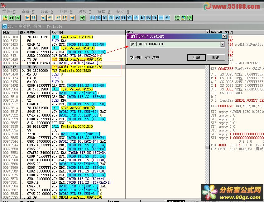264x202 pixels.
Task: Open the 选项(T) menu
Action: (x=85, y=11)
